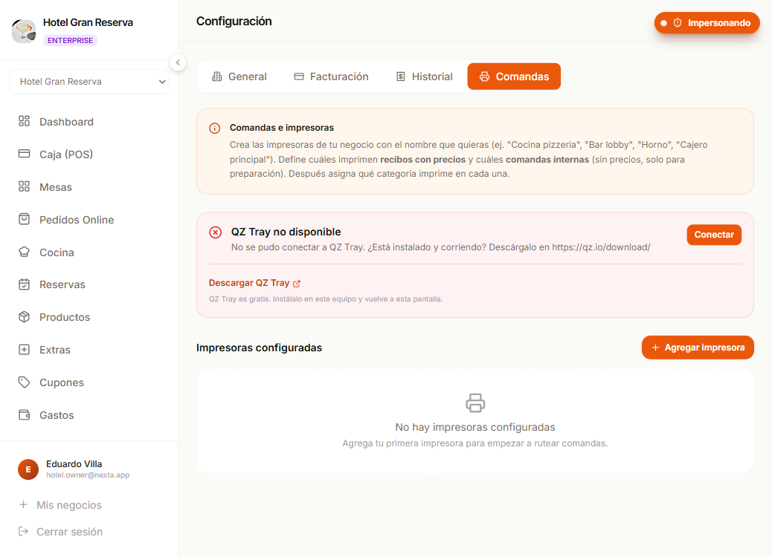Click the Hotel Gran Reserva logo avatar
Image resolution: width=772 pixels, height=557 pixels.
click(x=24, y=30)
